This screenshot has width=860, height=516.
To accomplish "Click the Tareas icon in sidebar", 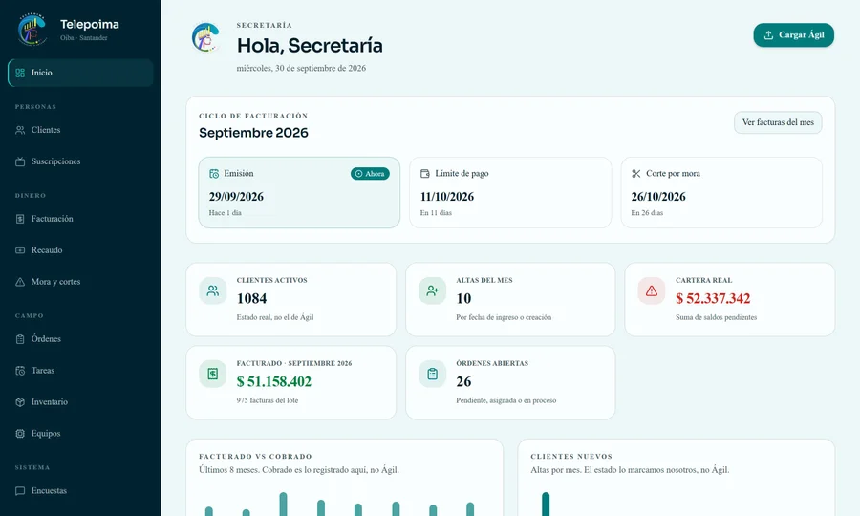I will tap(20, 371).
